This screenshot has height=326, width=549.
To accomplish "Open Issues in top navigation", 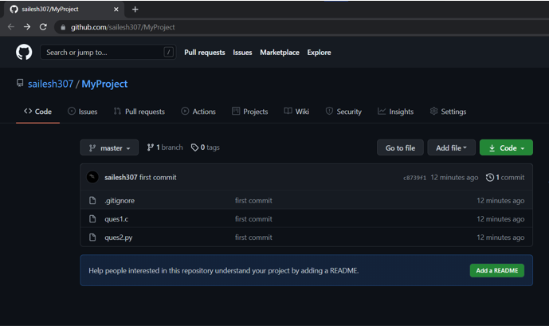I will (x=242, y=52).
